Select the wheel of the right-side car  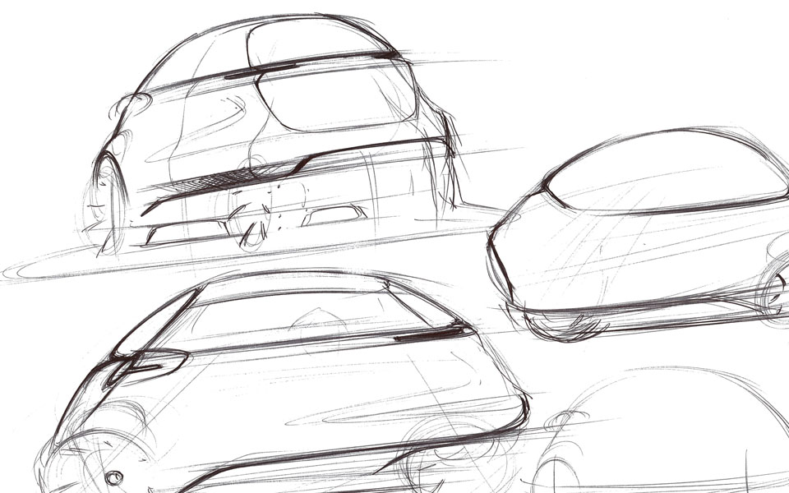tap(773, 292)
